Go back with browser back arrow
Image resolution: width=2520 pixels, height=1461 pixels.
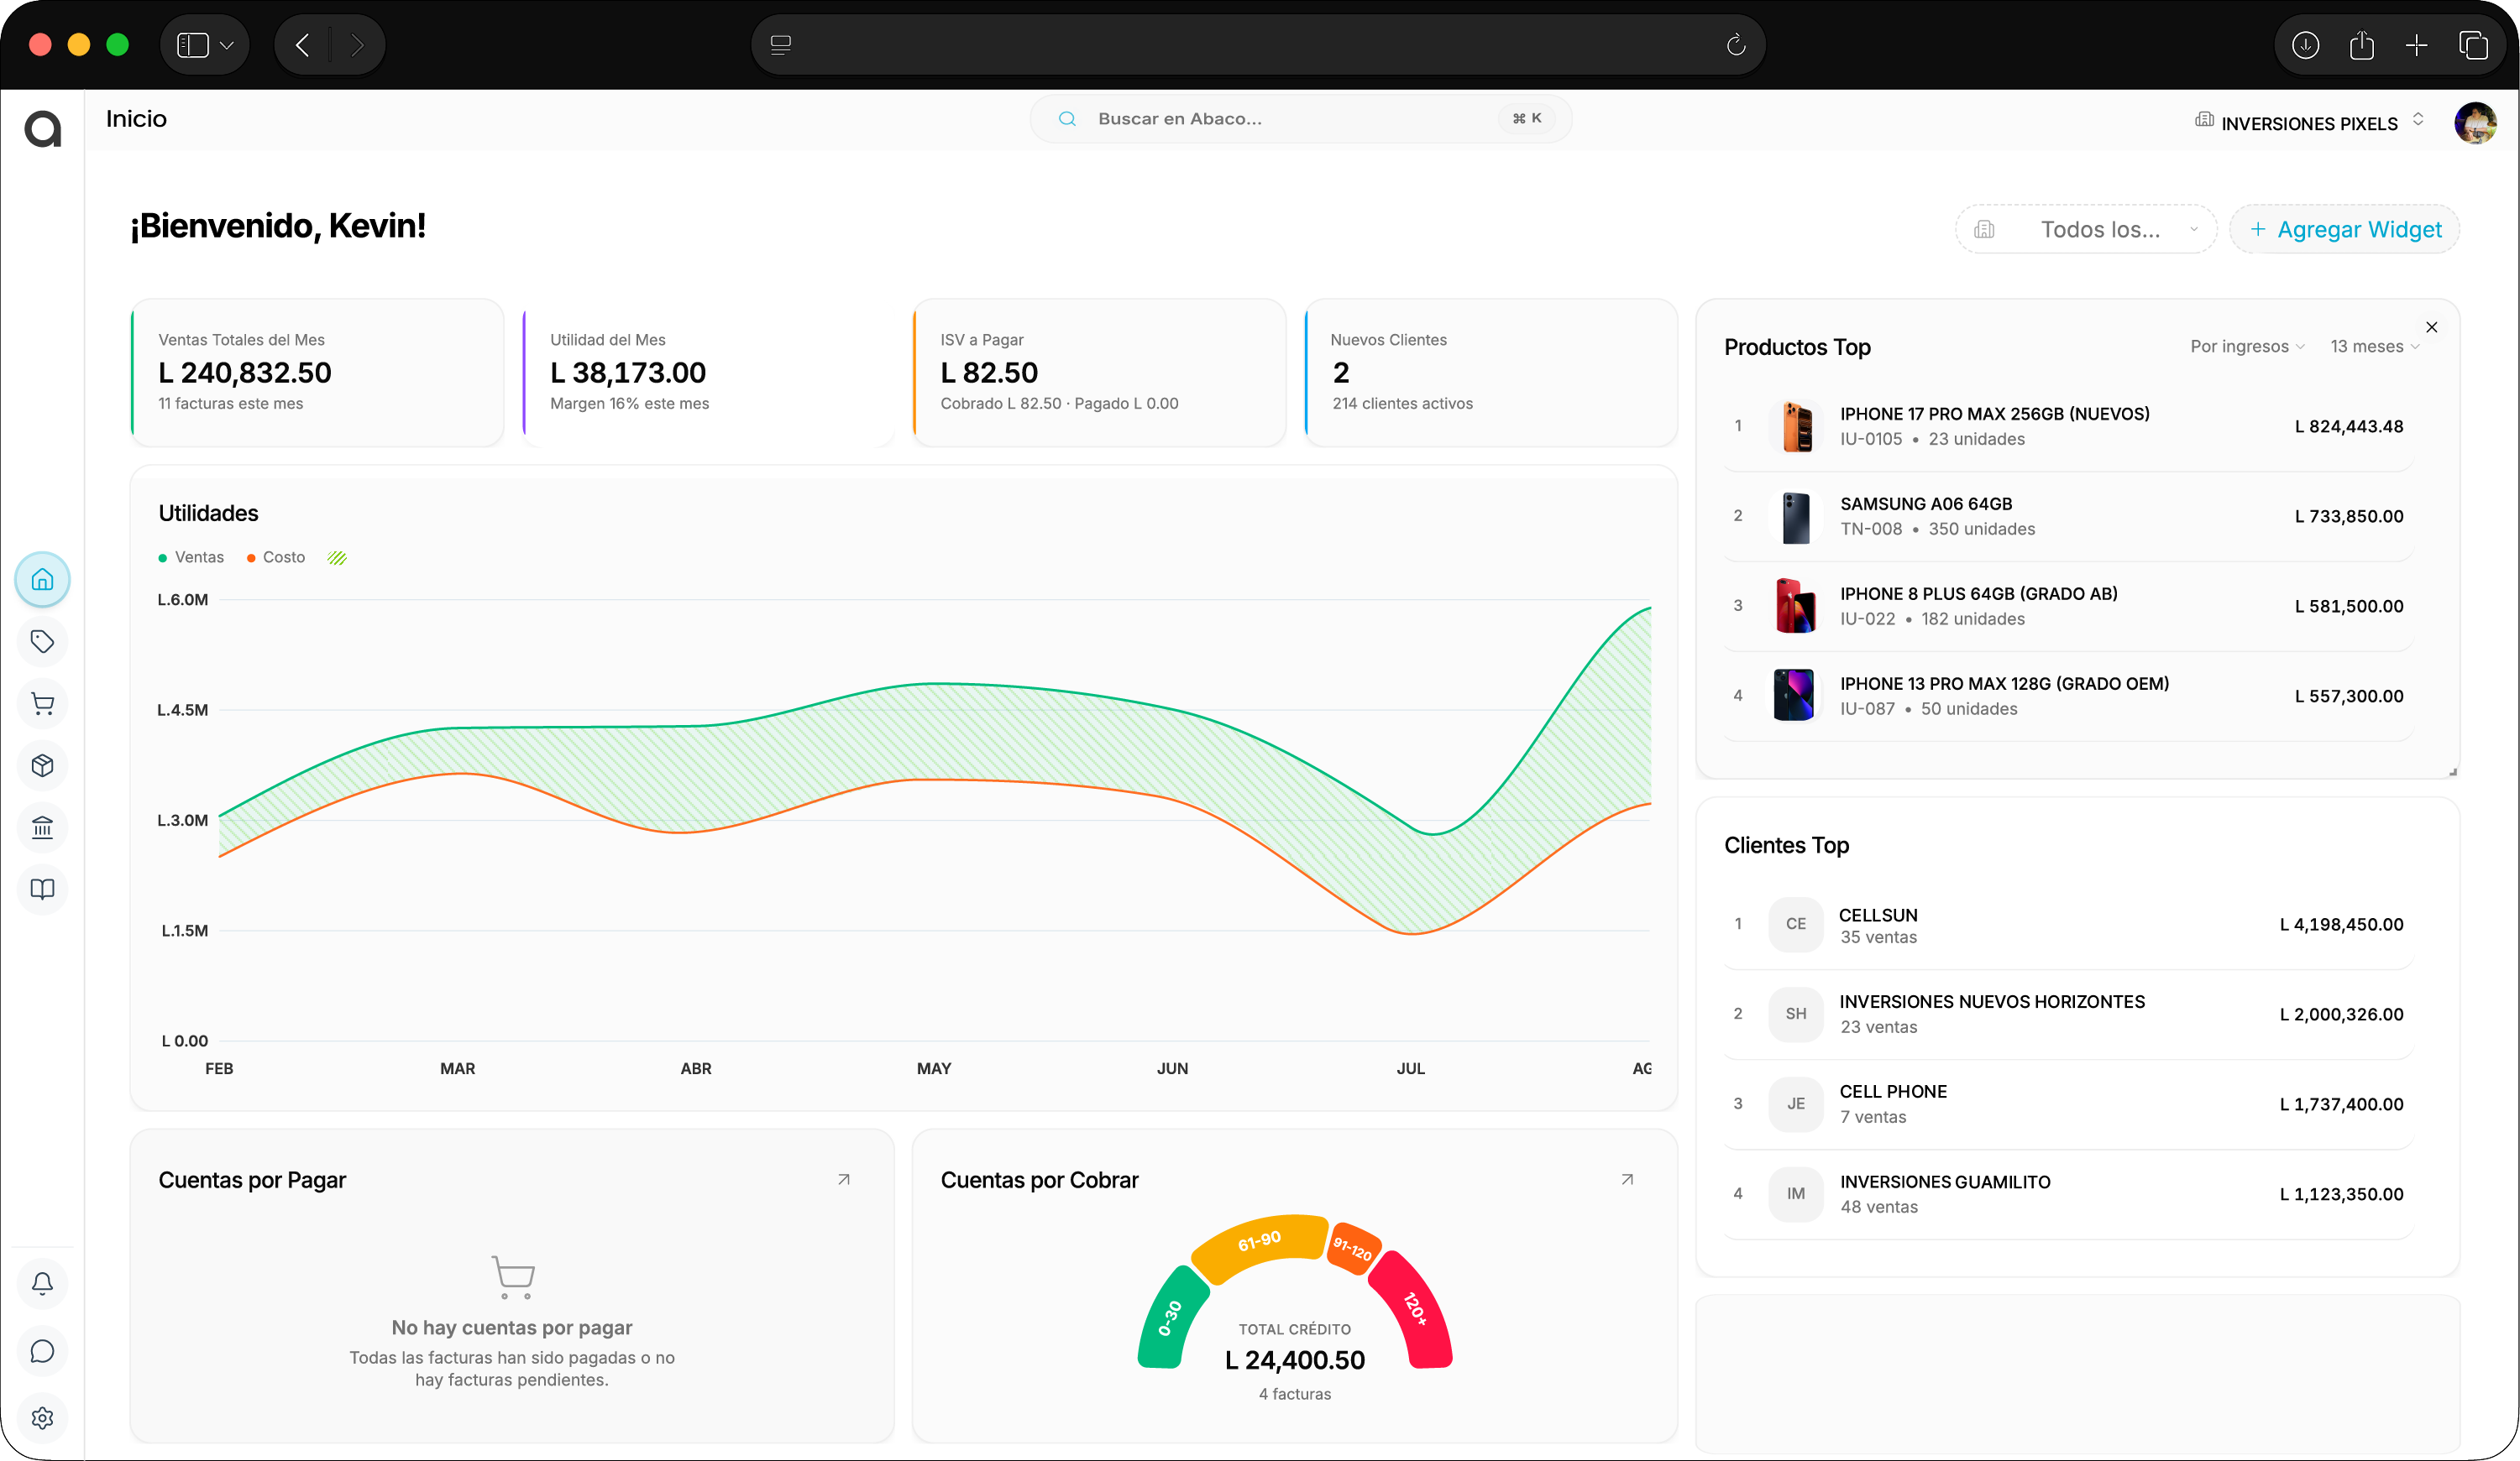coord(303,44)
